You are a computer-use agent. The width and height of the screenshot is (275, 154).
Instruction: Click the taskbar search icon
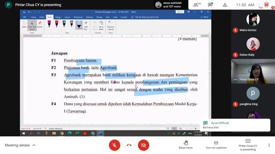click(31, 133)
